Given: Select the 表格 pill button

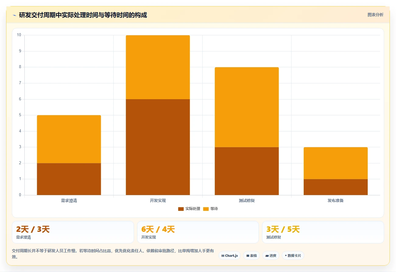Looking at the screenshot, I should coord(251,256).
